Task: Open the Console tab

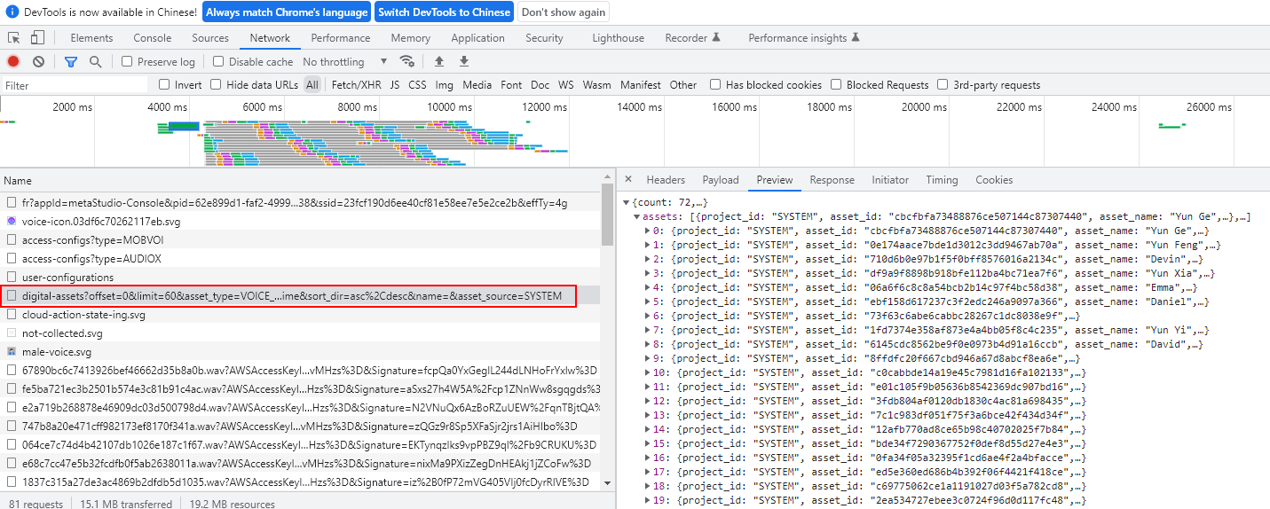Action: [153, 38]
